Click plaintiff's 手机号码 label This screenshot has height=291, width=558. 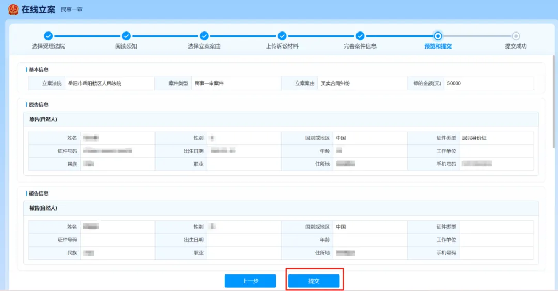446,164
